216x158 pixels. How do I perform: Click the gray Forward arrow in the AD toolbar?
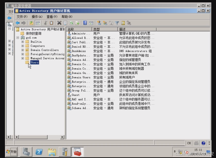pyautogui.click(x=23, y=23)
